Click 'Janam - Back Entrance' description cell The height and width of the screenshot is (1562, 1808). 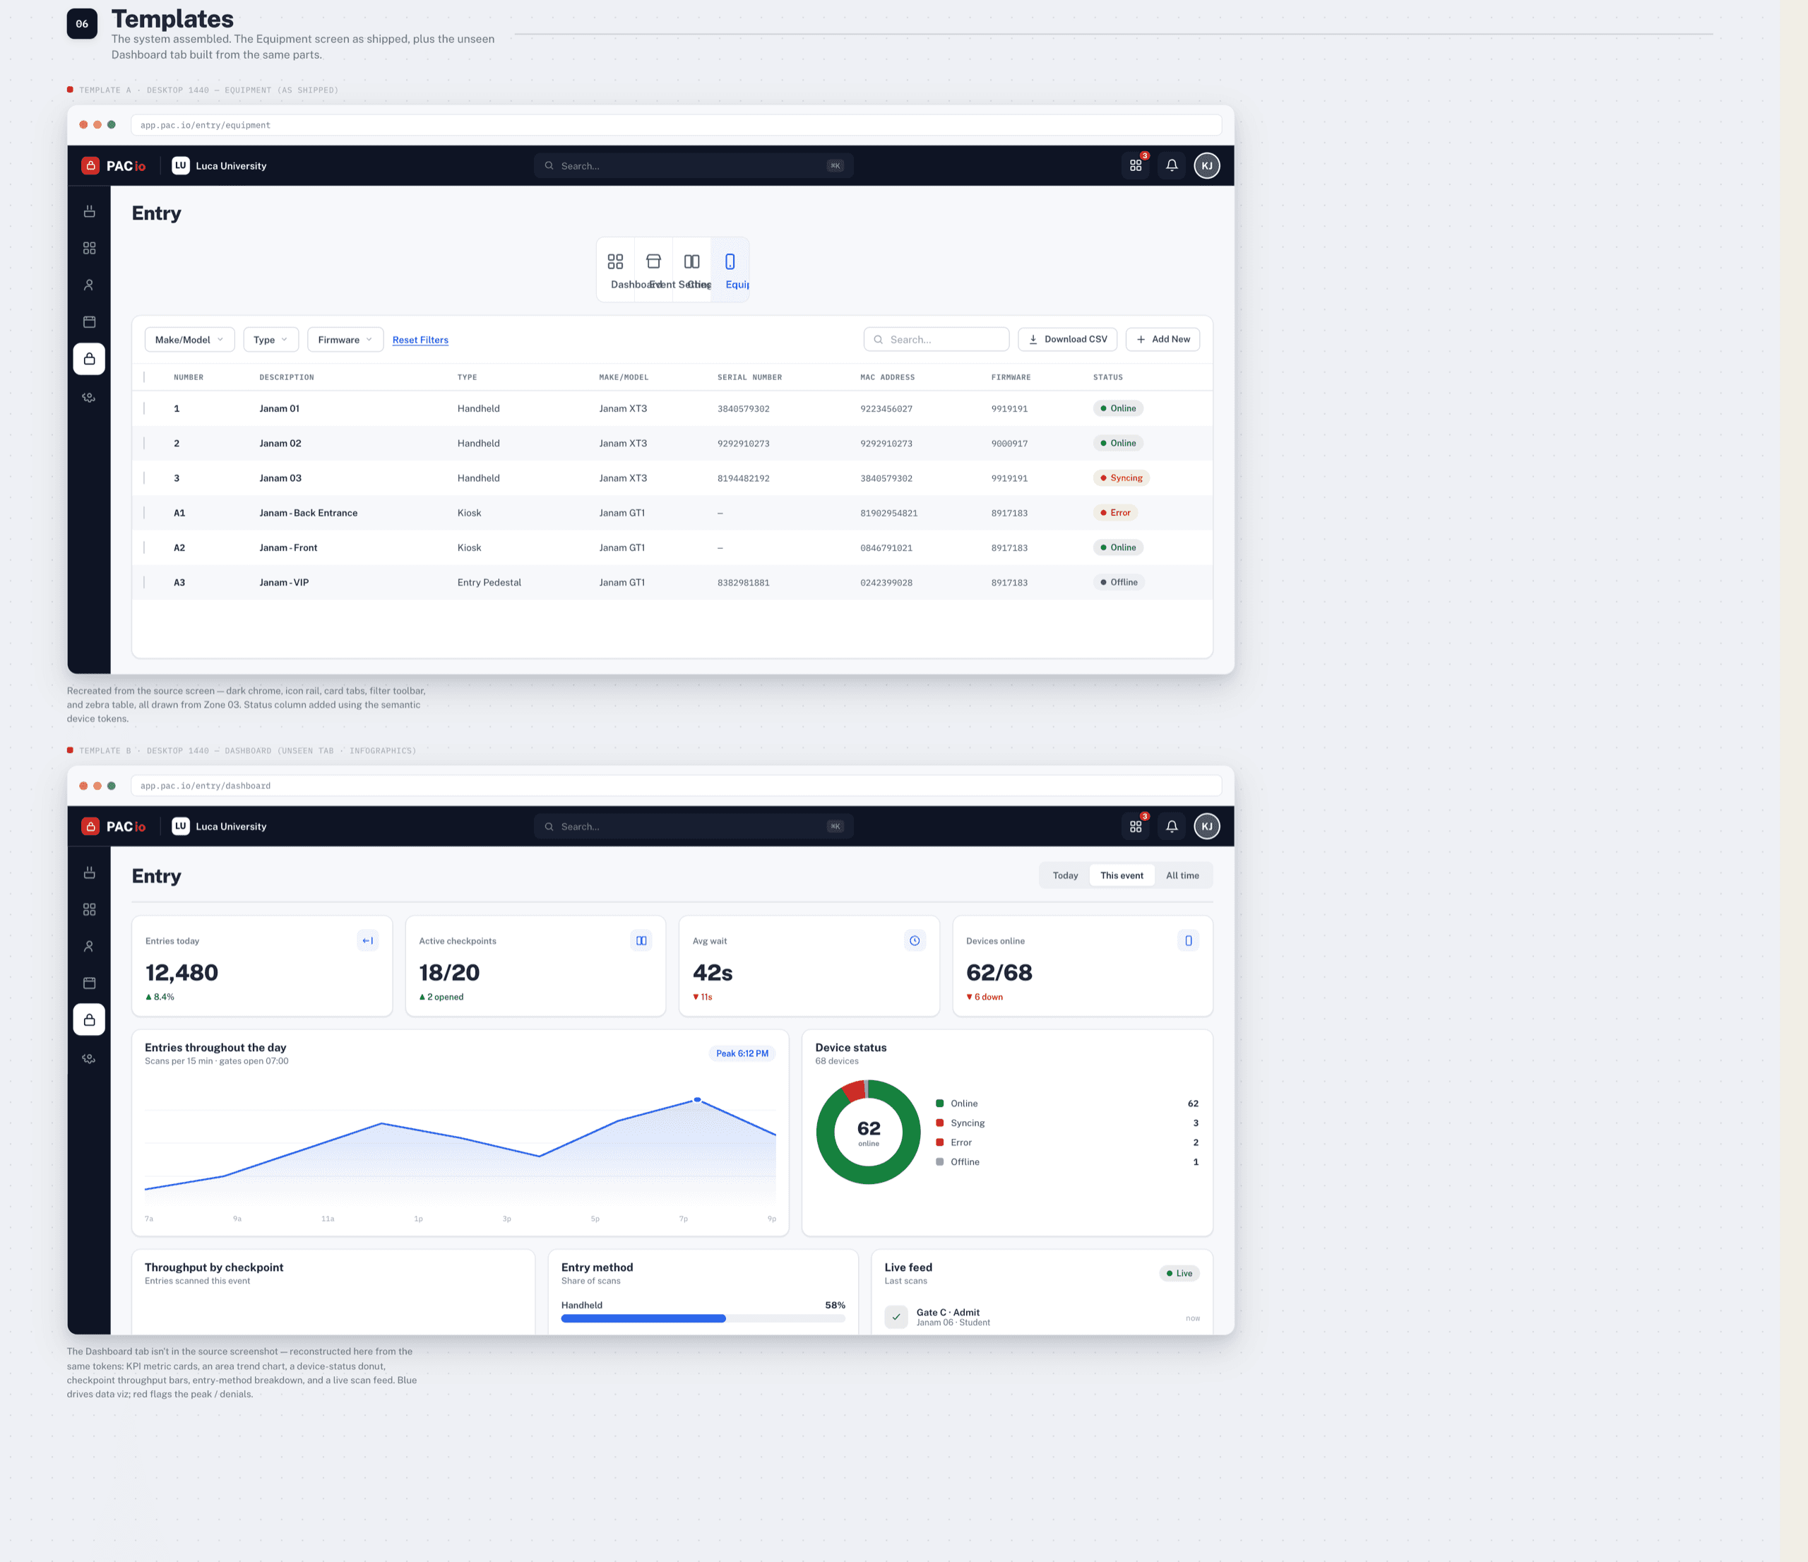pyautogui.click(x=308, y=513)
